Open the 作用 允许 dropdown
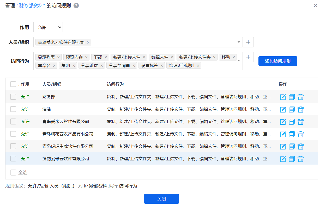This screenshot has width=320, height=206. 48,27
